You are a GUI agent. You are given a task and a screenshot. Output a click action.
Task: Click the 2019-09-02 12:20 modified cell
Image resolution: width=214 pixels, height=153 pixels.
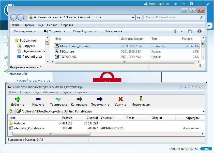(x=112, y=128)
